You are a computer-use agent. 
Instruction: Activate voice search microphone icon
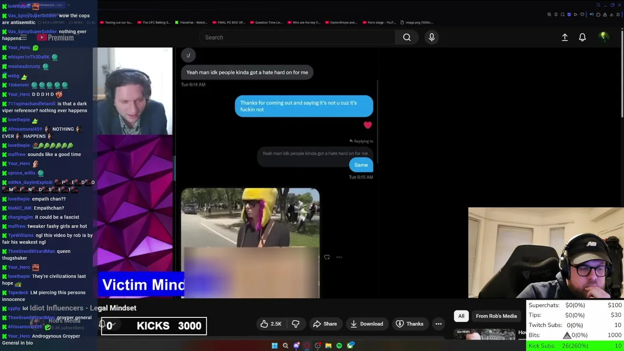pyautogui.click(x=431, y=38)
